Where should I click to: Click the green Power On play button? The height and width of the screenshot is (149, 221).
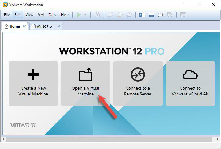[79, 15]
